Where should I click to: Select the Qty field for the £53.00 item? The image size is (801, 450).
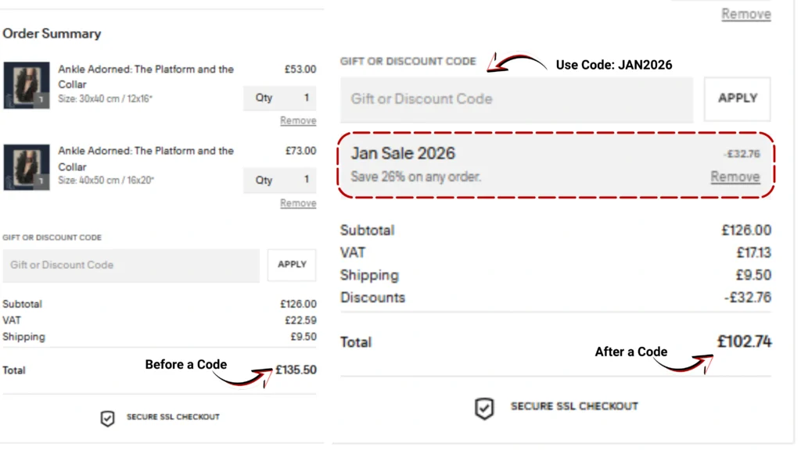click(279, 98)
